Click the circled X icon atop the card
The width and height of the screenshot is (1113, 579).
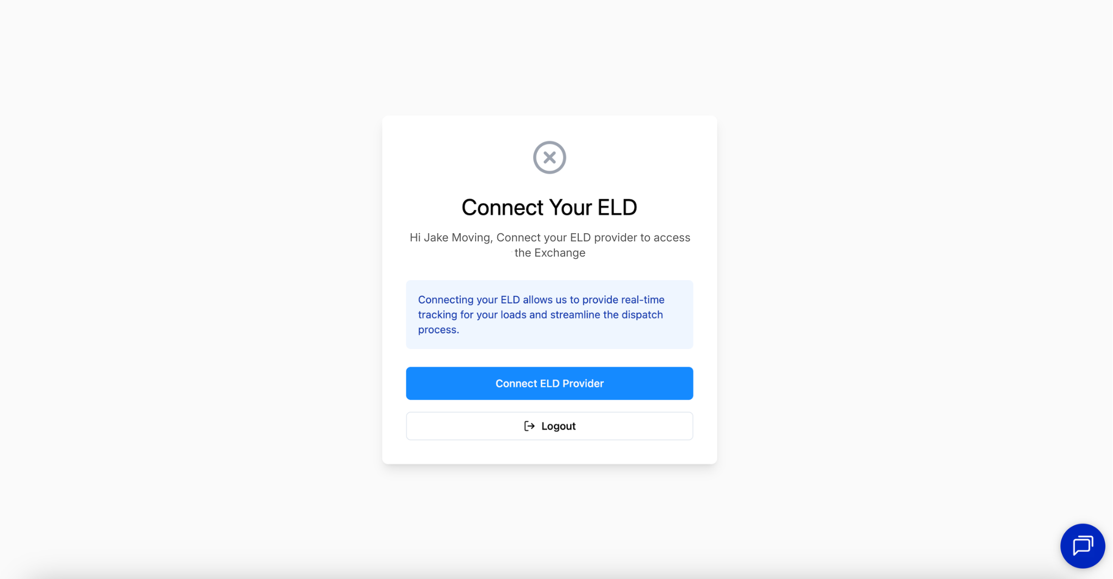(549, 158)
